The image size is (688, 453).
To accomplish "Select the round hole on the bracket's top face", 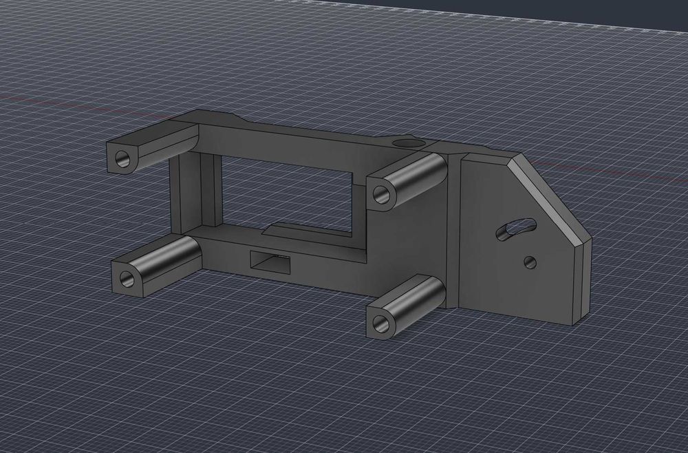I will tap(407, 143).
